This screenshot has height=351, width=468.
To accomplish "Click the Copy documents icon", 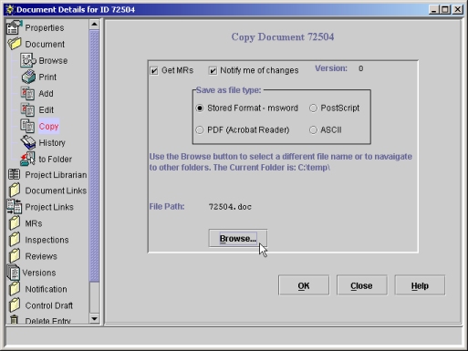I will tap(27, 126).
